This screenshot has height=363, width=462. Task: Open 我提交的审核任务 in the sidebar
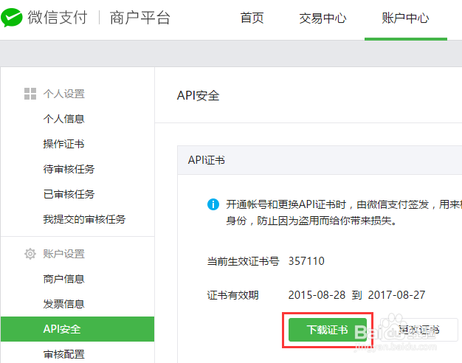coord(84,219)
